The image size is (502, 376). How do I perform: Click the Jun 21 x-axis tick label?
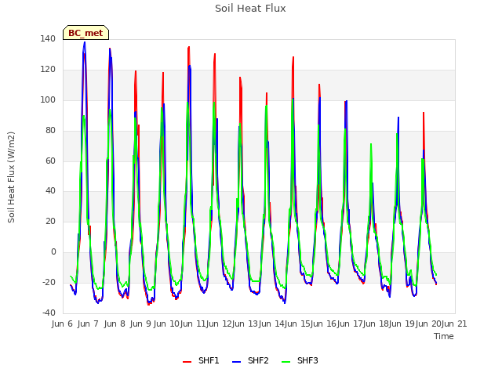pyautogui.click(x=454, y=324)
